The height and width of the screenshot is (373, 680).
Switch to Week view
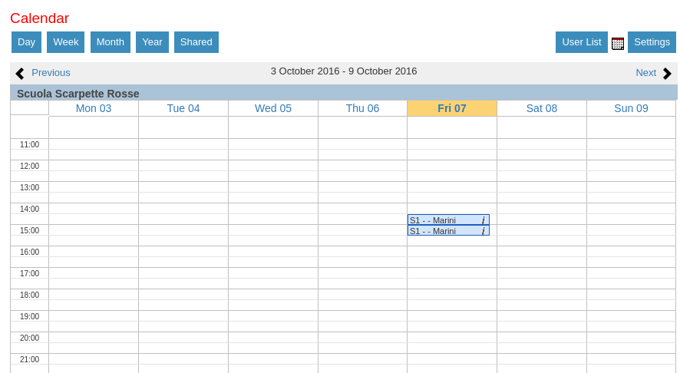65,42
